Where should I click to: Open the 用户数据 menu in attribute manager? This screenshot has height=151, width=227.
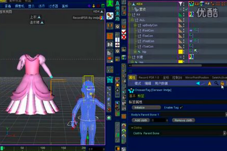[161, 83]
